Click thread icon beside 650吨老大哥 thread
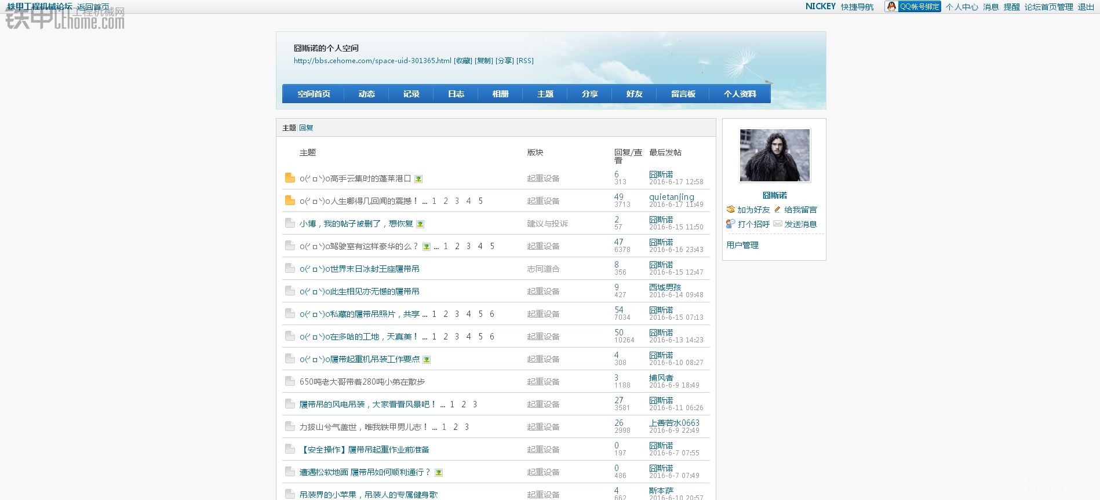Viewport: 1100px width, 500px height. [x=290, y=381]
